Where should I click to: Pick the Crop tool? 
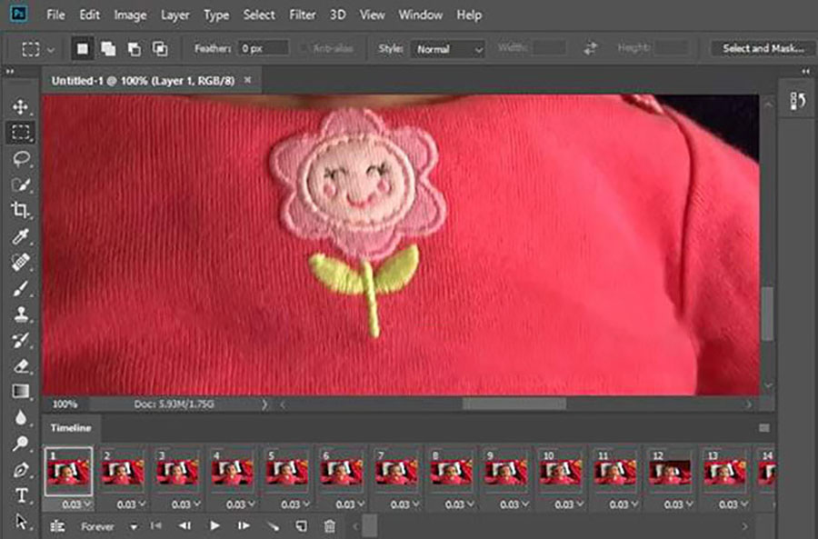coord(20,210)
